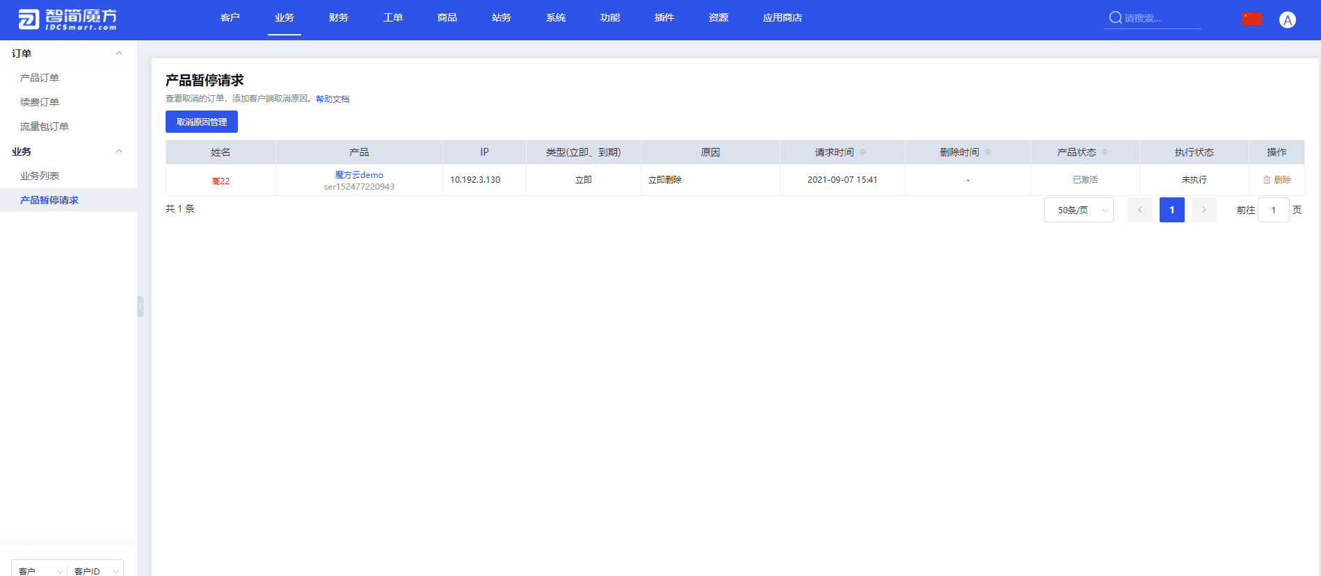Open product 魔方云demo link
Screen dimensions: 1321x576
click(359, 175)
